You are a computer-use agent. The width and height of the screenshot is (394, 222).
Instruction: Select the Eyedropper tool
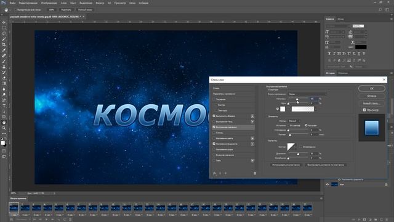4,50
